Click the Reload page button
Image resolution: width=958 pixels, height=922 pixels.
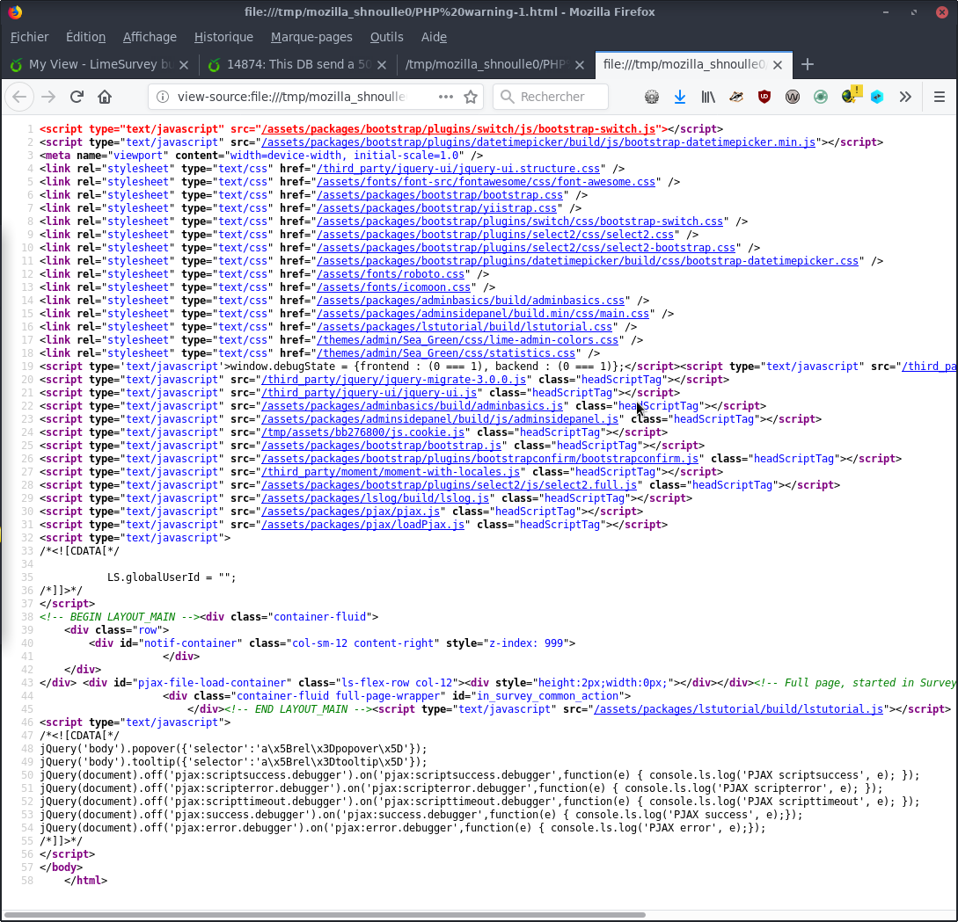tap(77, 97)
